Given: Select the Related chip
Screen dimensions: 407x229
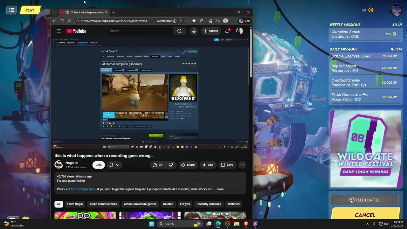Looking at the screenshot, I should click(168, 204).
